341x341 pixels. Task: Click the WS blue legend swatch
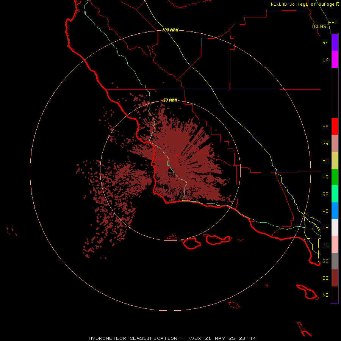[x=335, y=211]
